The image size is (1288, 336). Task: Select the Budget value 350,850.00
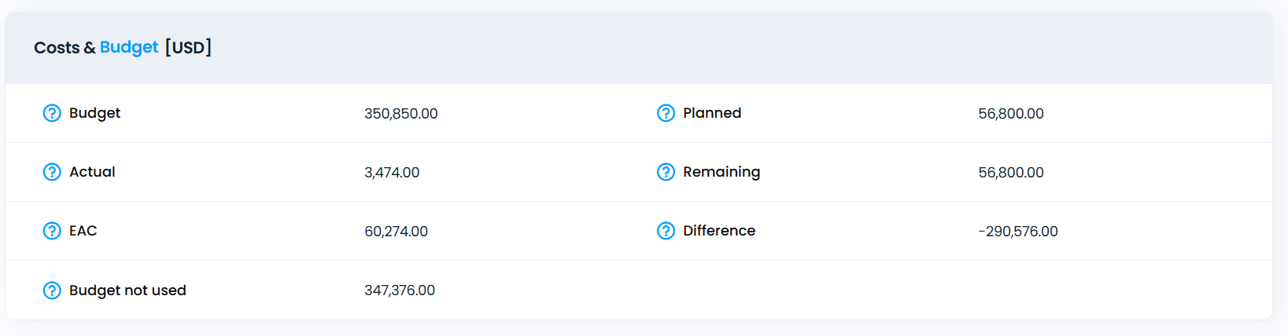[401, 114]
